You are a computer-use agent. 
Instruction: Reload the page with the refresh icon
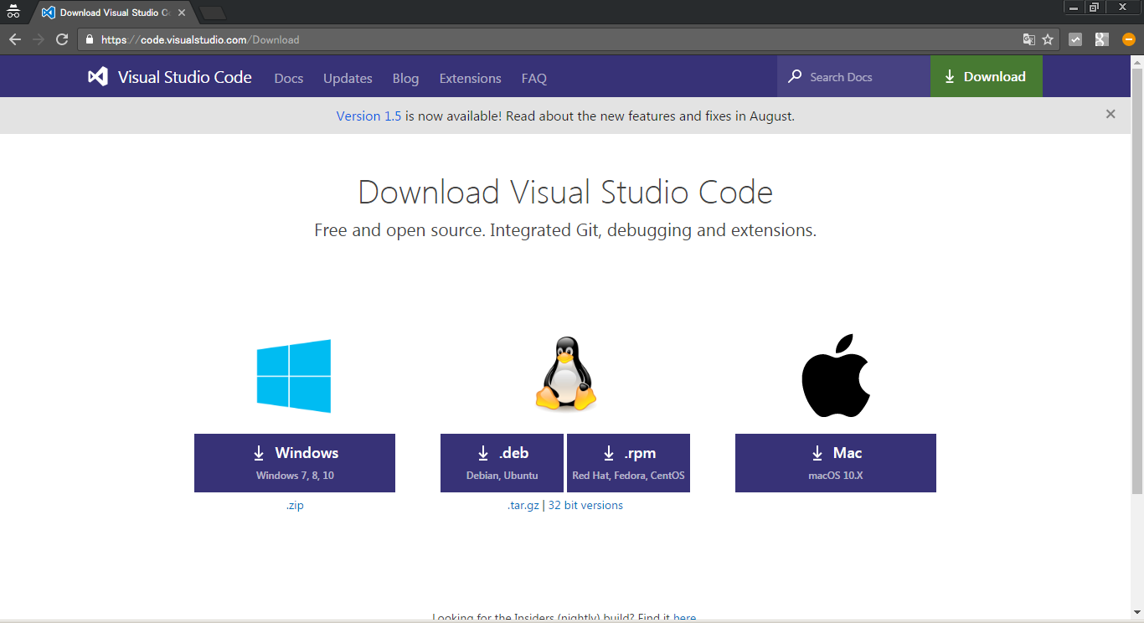coord(61,39)
